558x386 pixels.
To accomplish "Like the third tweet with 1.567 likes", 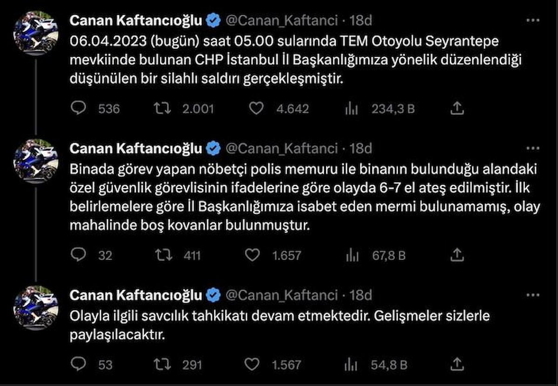I will point(252,364).
